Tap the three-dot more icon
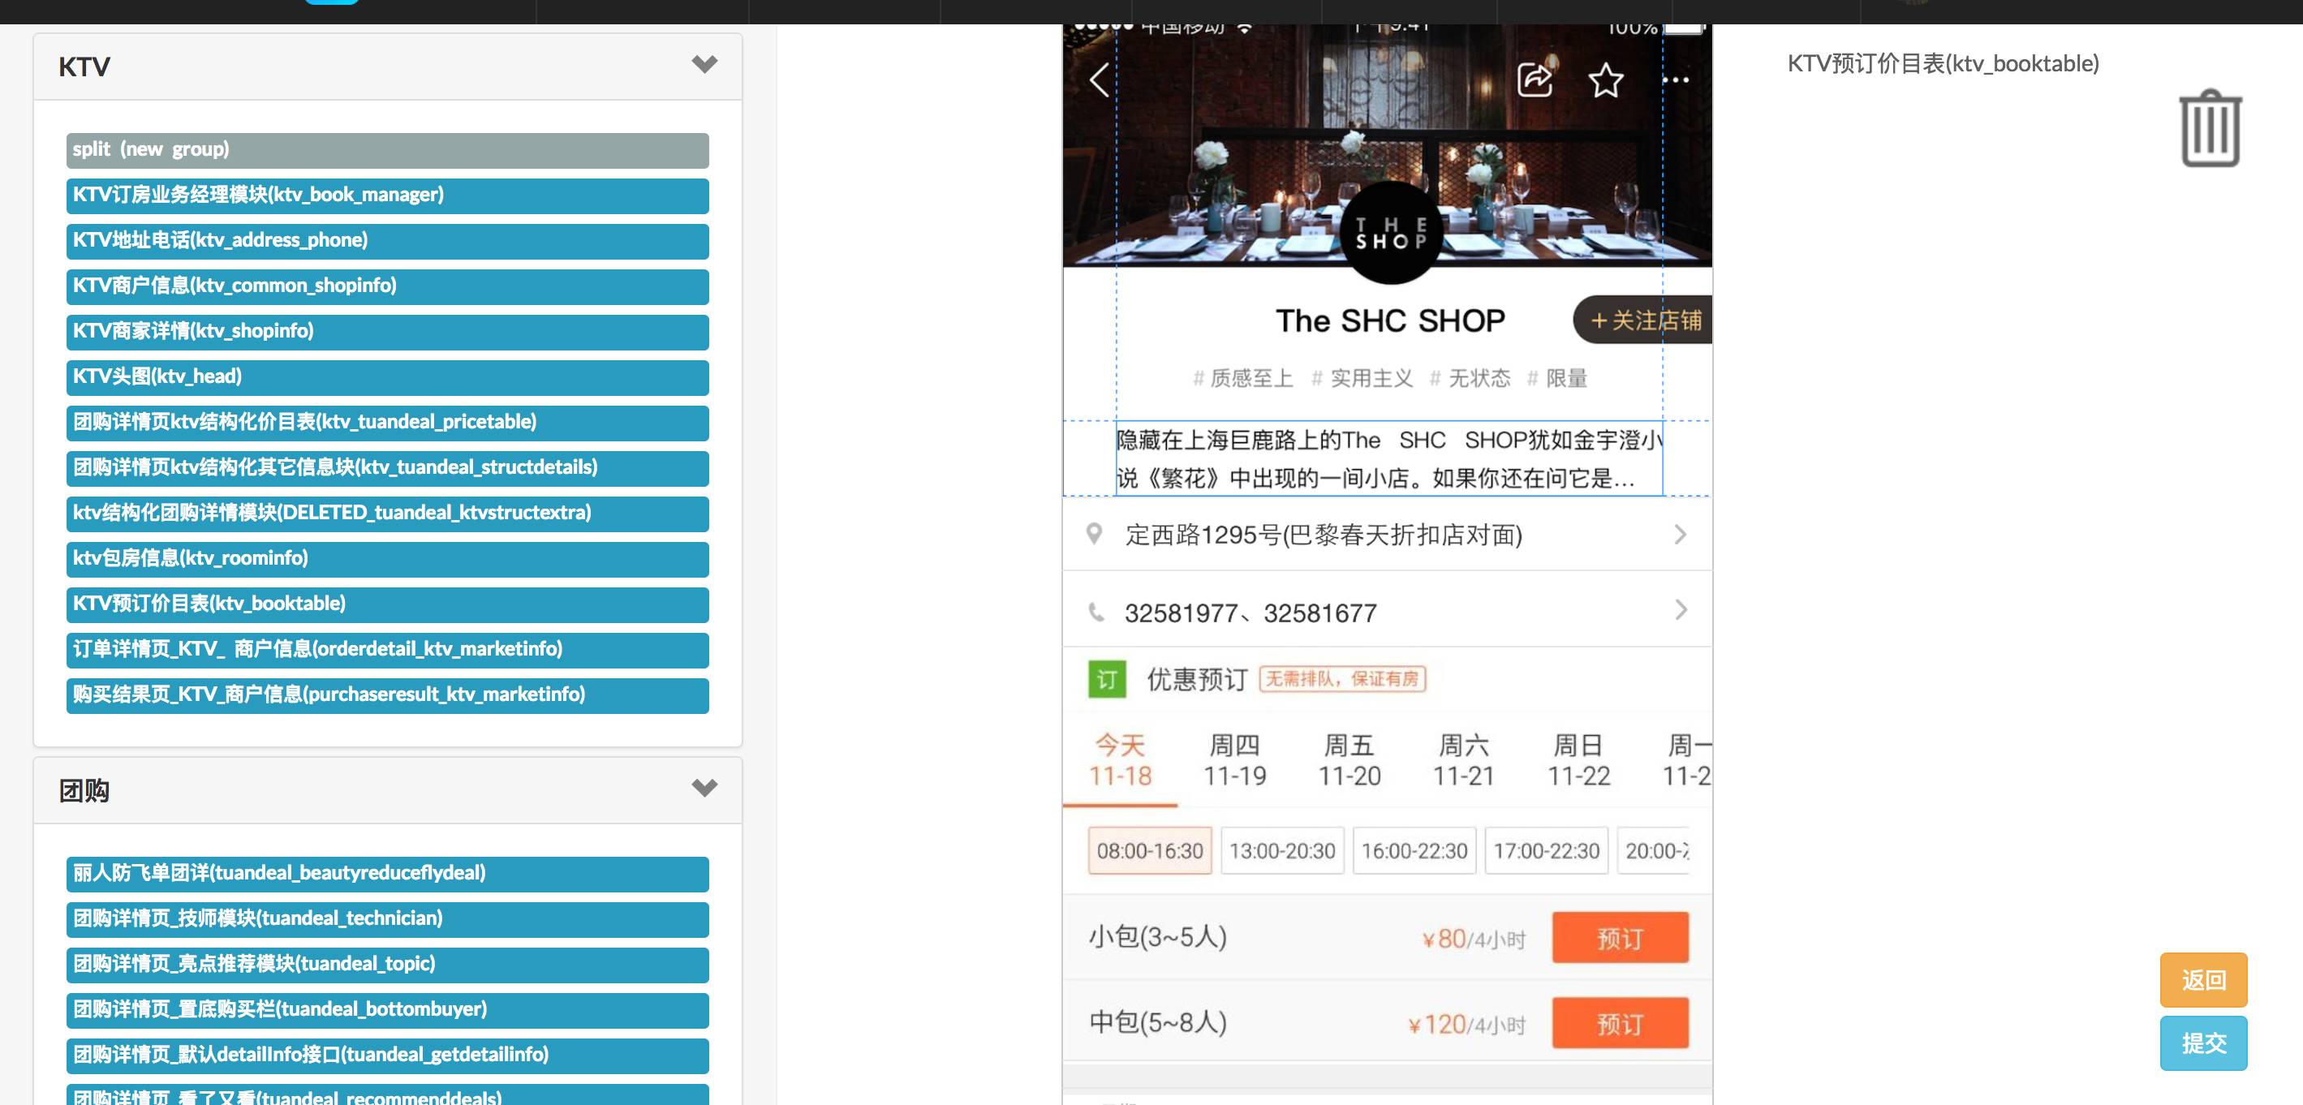2303x1105 pixels. click(x=1676, y=80)
